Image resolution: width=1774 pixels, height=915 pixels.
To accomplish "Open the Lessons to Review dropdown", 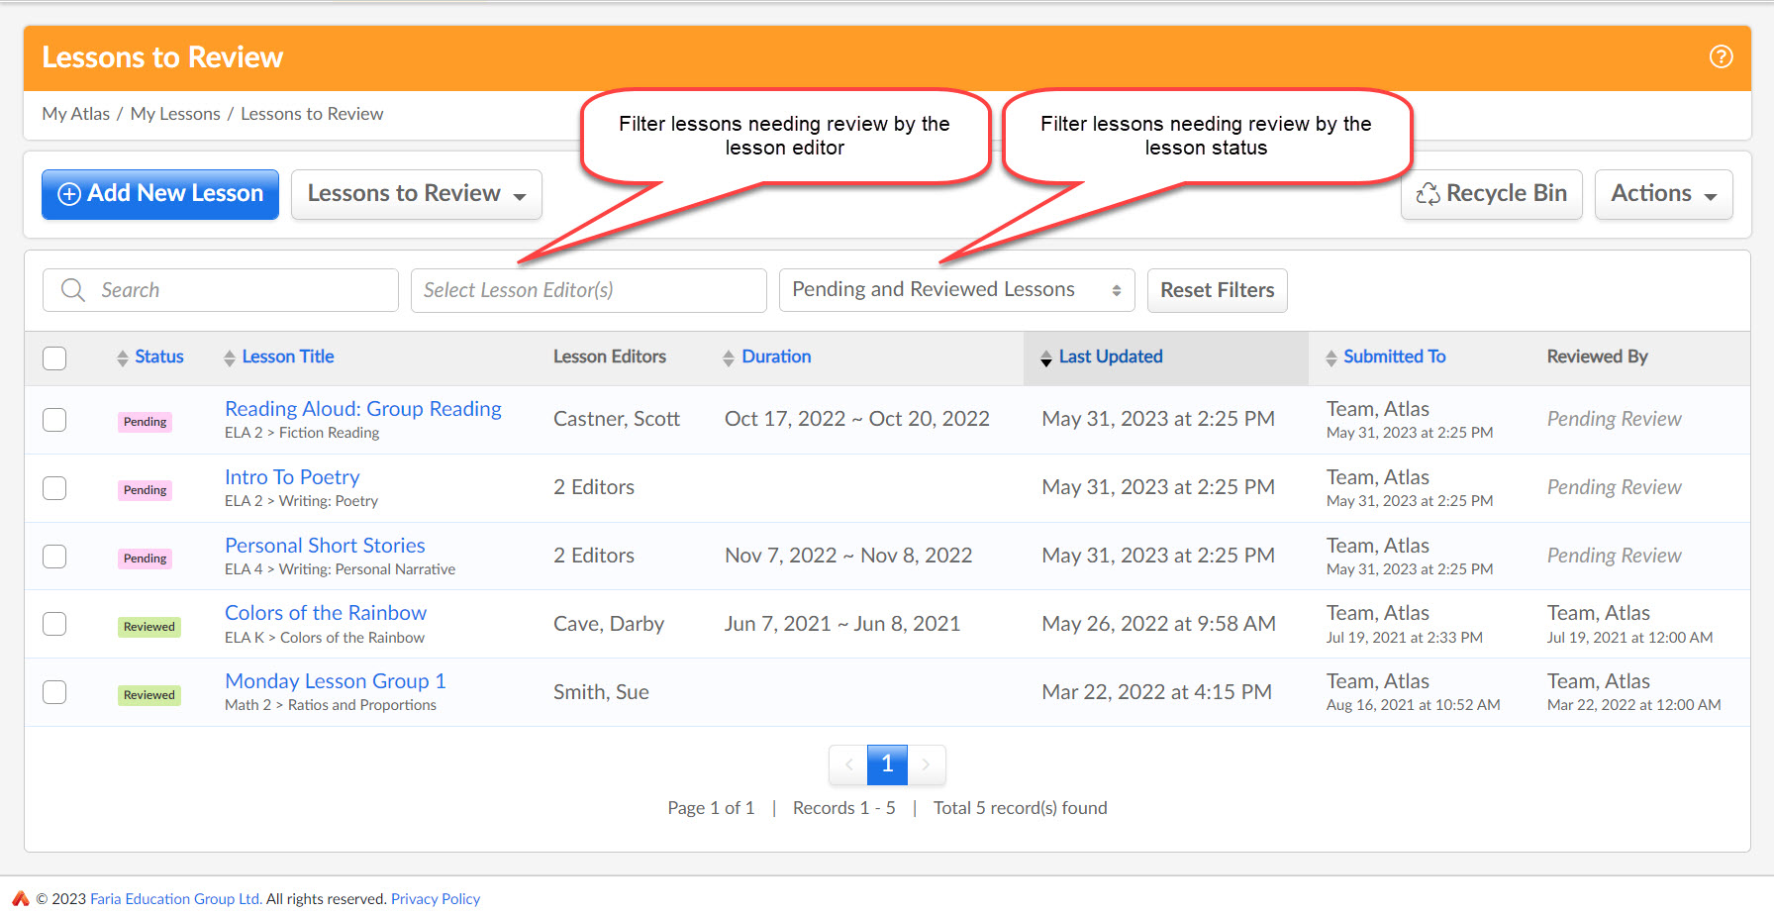I will click(416, 194).
